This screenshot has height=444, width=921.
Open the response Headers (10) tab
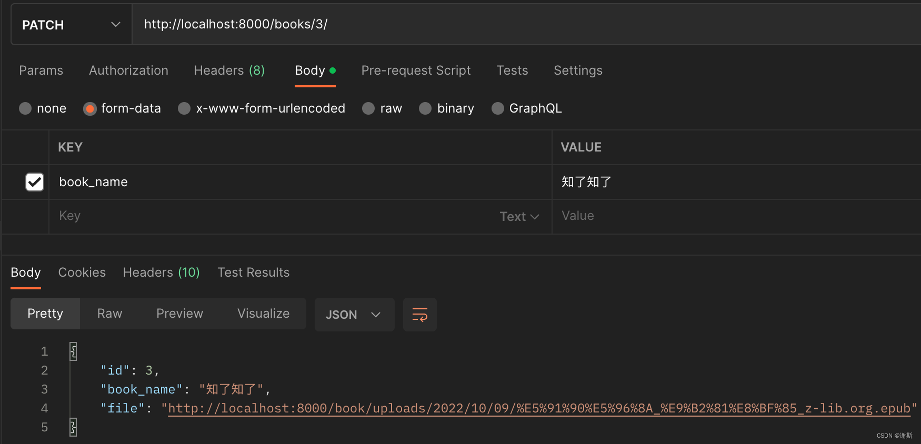click(162, 273)
